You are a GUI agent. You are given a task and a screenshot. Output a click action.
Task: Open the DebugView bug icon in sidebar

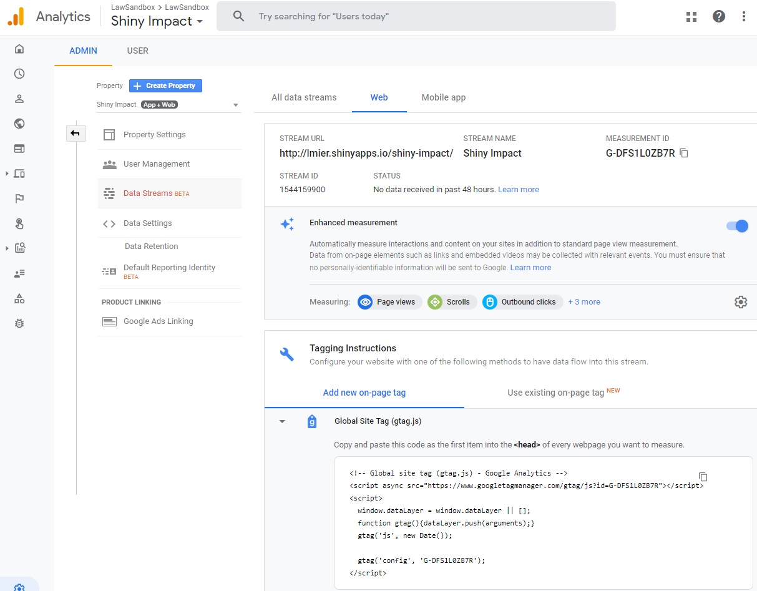point(19,323)
